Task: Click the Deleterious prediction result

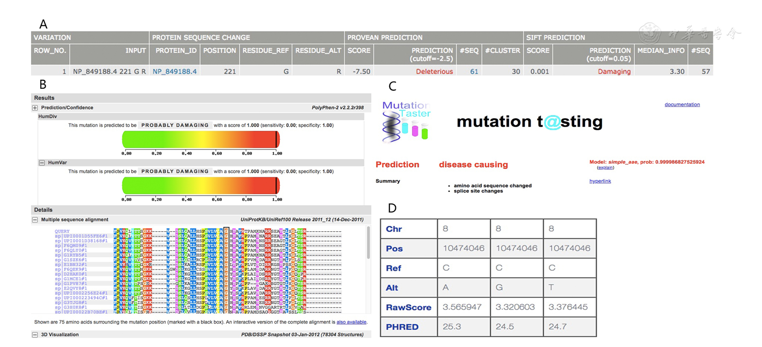Action: click(x=434, y=71)
